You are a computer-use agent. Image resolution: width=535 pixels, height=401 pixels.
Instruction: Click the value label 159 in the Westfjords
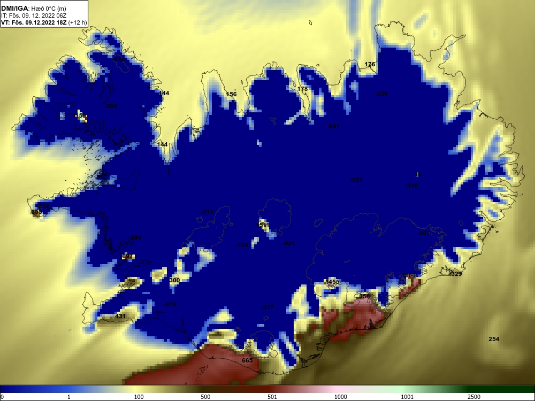point(81,116)
